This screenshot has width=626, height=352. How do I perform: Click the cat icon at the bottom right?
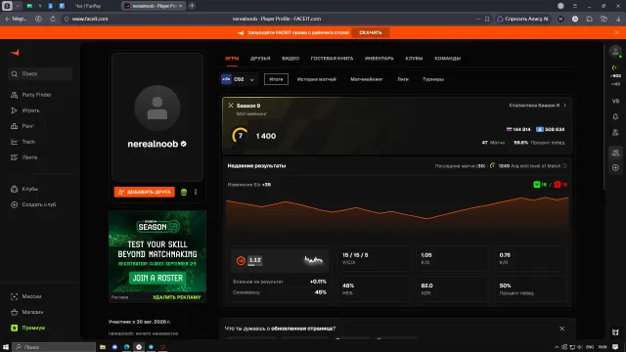615,332
